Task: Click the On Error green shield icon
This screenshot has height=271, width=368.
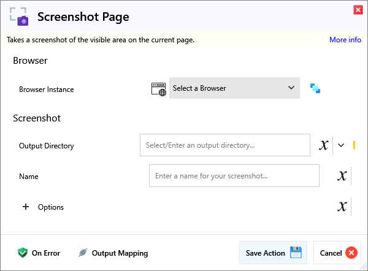Action: point(23,253)
